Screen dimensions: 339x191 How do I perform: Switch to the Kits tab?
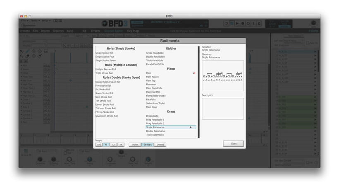(35, 31)
